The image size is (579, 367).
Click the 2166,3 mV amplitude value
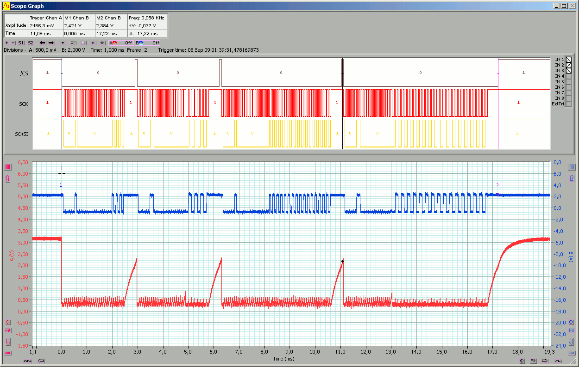point(46,25)
